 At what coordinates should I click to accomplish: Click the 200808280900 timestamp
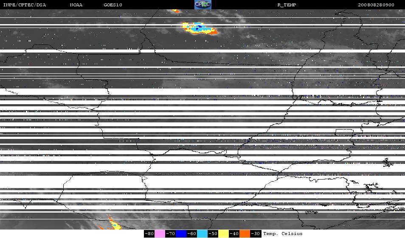[376, 5]
